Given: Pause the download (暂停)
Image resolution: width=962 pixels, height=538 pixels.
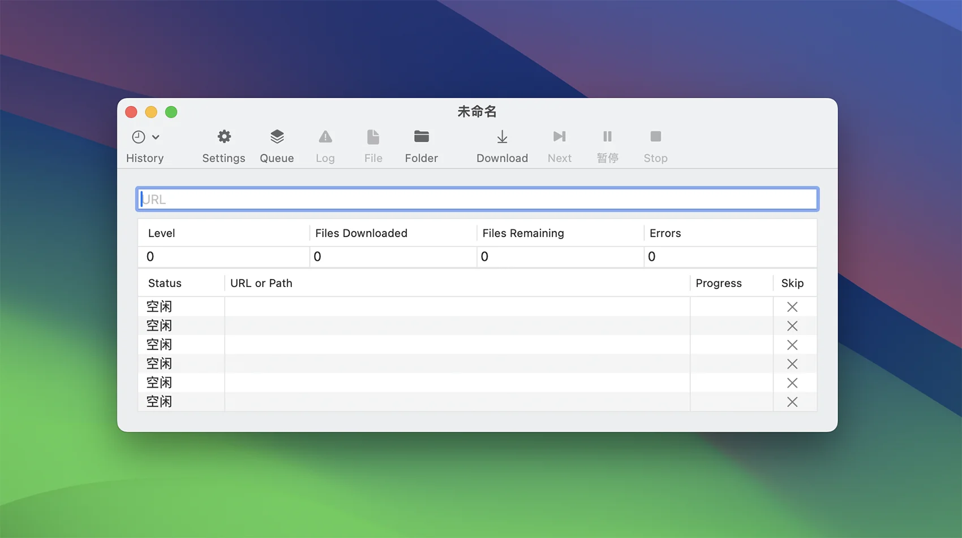Looking at the screenshot, I should pos(607,137).
